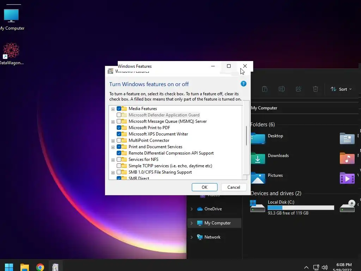
Task: Enable the MultiPoint Connector checkbox
Action: pyautogui.click(x=119, y=140)
